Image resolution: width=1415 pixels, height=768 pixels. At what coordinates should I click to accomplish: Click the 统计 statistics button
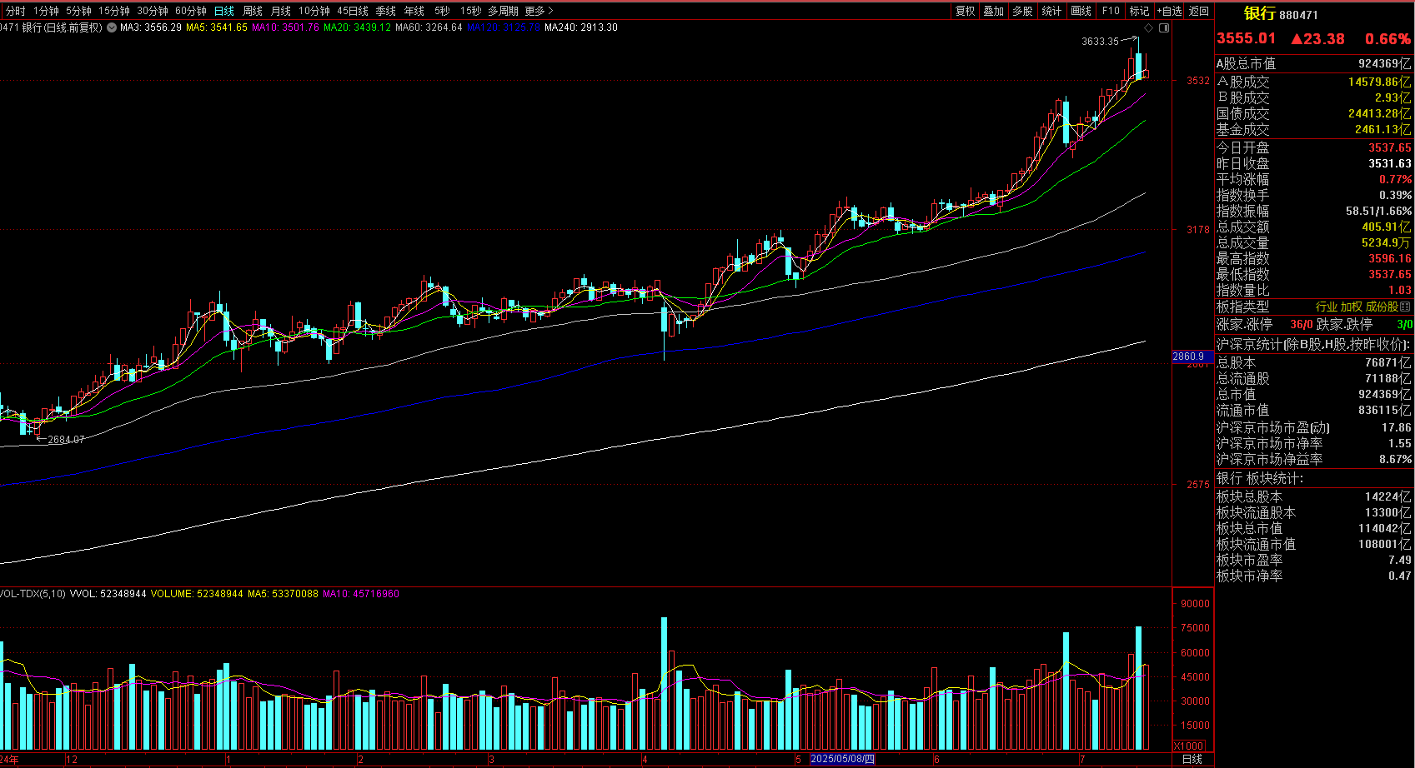coord(1051,11)
